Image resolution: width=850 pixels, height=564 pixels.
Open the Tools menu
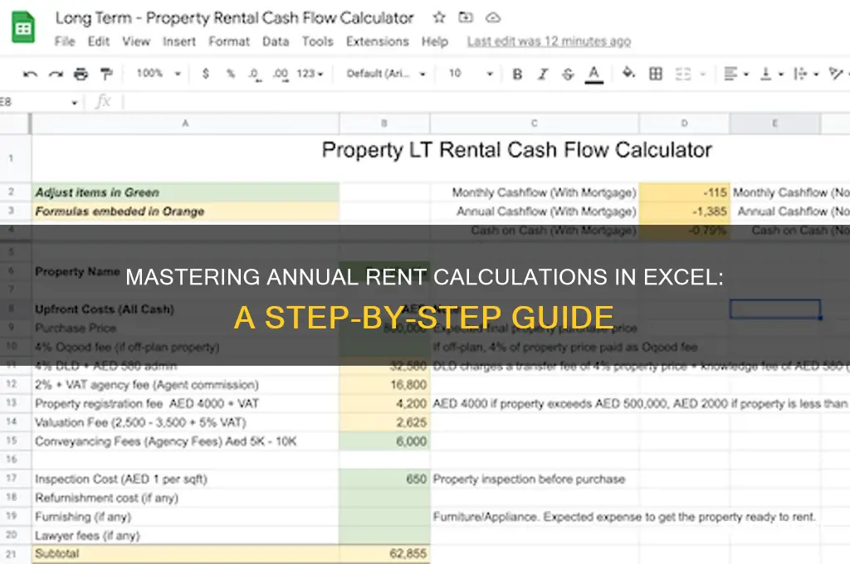pos(318,41)
